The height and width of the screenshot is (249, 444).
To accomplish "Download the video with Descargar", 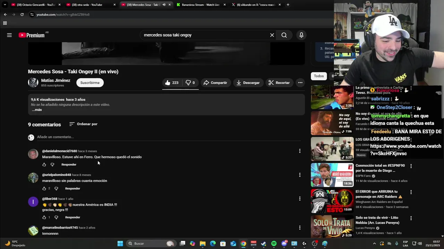I will click(248, 83).
